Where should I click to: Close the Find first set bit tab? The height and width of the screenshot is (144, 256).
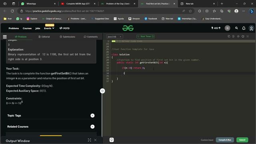174,4
